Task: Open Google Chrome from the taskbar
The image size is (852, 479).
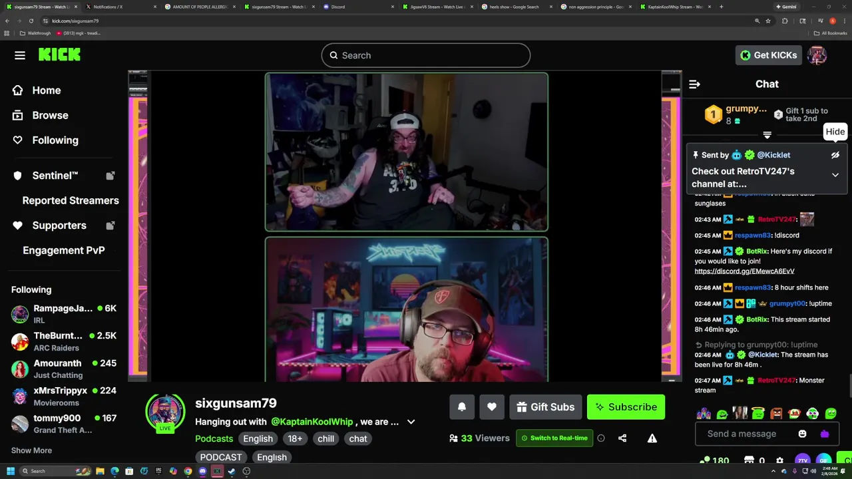Action: tap(188, 471)
